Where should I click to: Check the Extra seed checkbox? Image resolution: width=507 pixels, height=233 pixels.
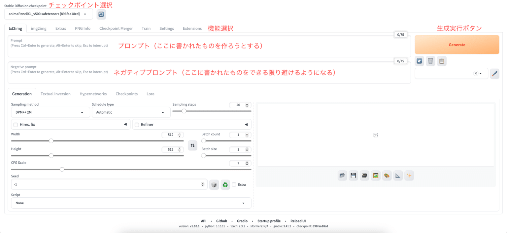(x=235, y=184)
